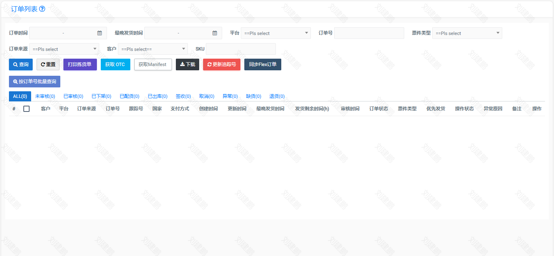
Task: Expand the 平台 dropdown
Action: tap(275, 33)
